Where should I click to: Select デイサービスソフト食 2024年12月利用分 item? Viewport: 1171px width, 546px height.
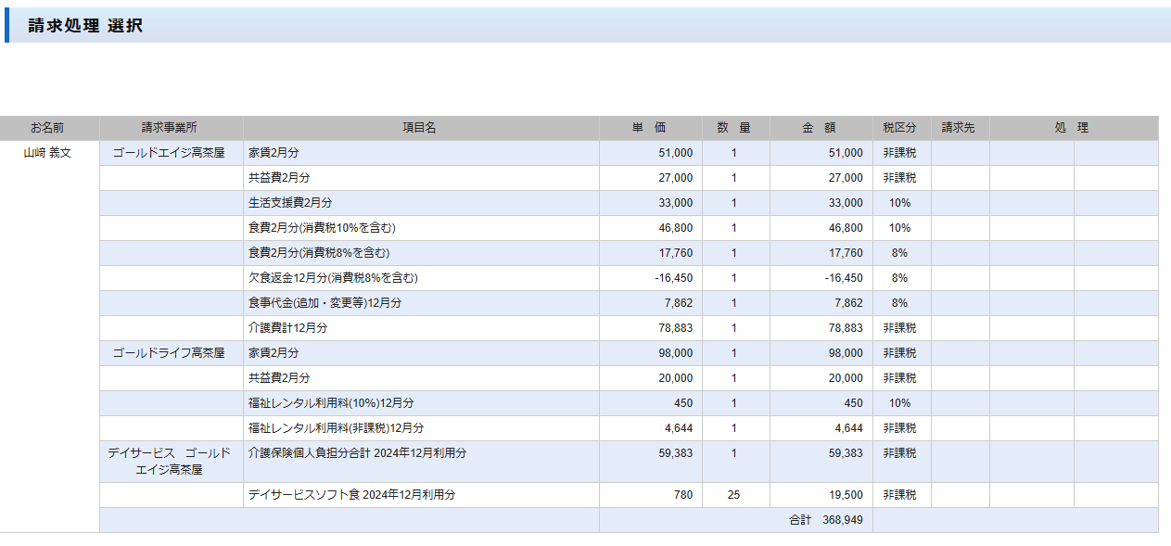[x=351, y=495]
